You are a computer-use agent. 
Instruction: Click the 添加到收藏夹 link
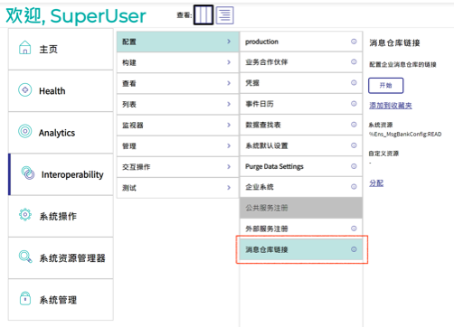pos(391,106)
